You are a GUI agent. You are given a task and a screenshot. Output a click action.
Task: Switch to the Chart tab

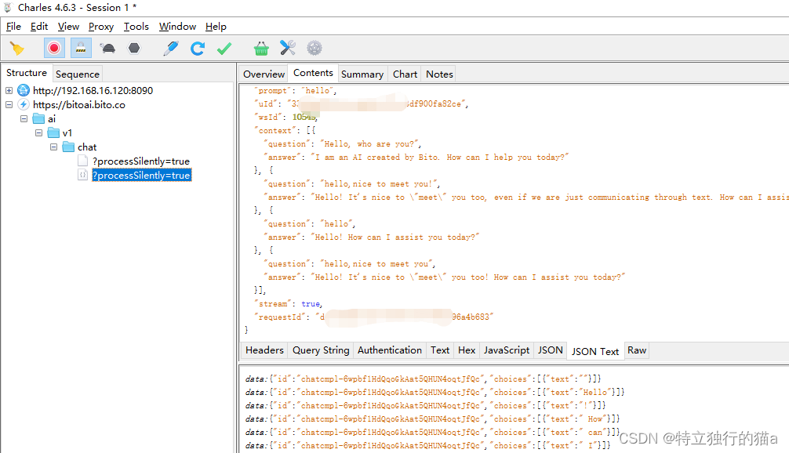tap(405, 74)
